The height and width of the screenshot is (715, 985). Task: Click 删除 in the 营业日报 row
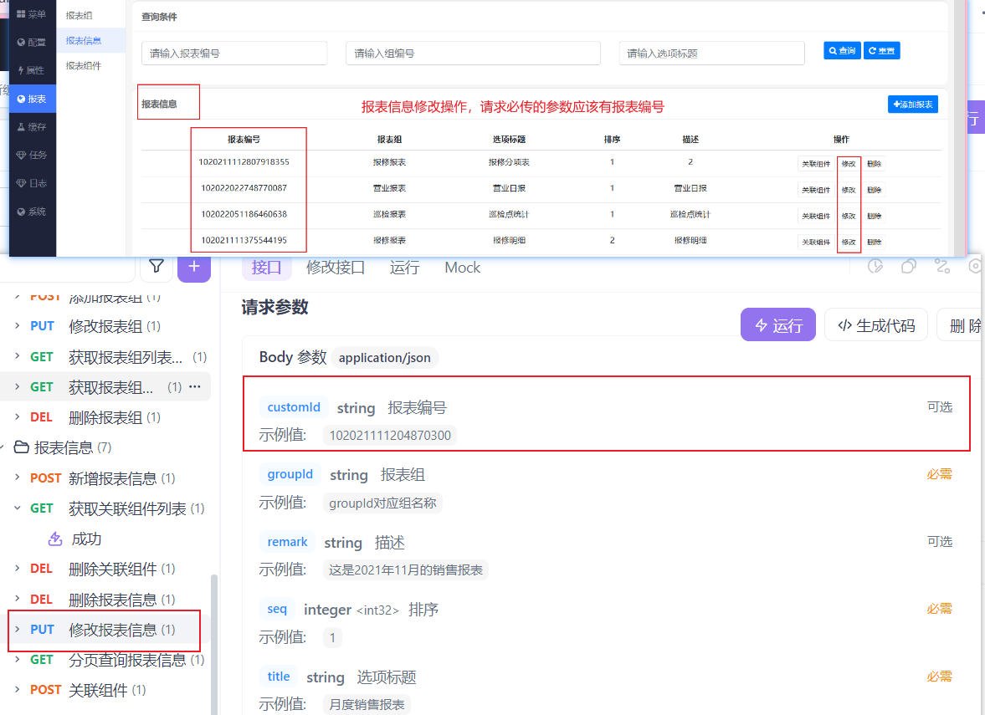pyautogui.click(x=875, y=190)
